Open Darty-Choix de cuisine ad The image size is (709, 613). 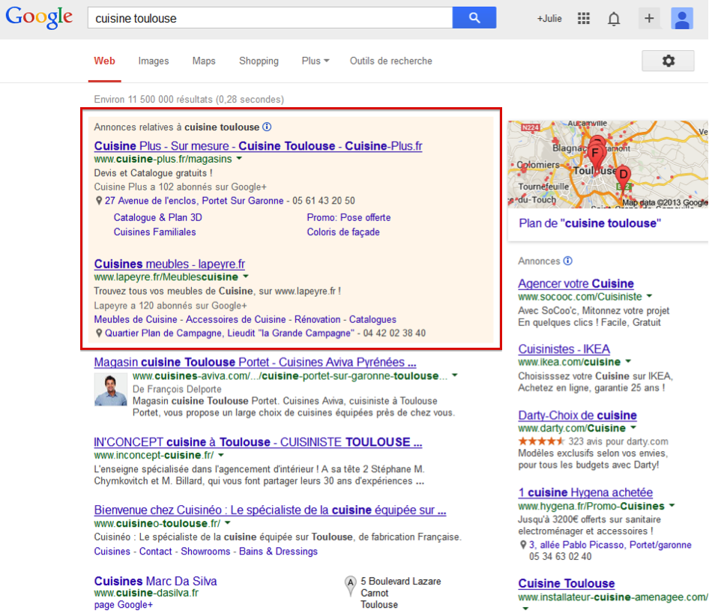577,415
